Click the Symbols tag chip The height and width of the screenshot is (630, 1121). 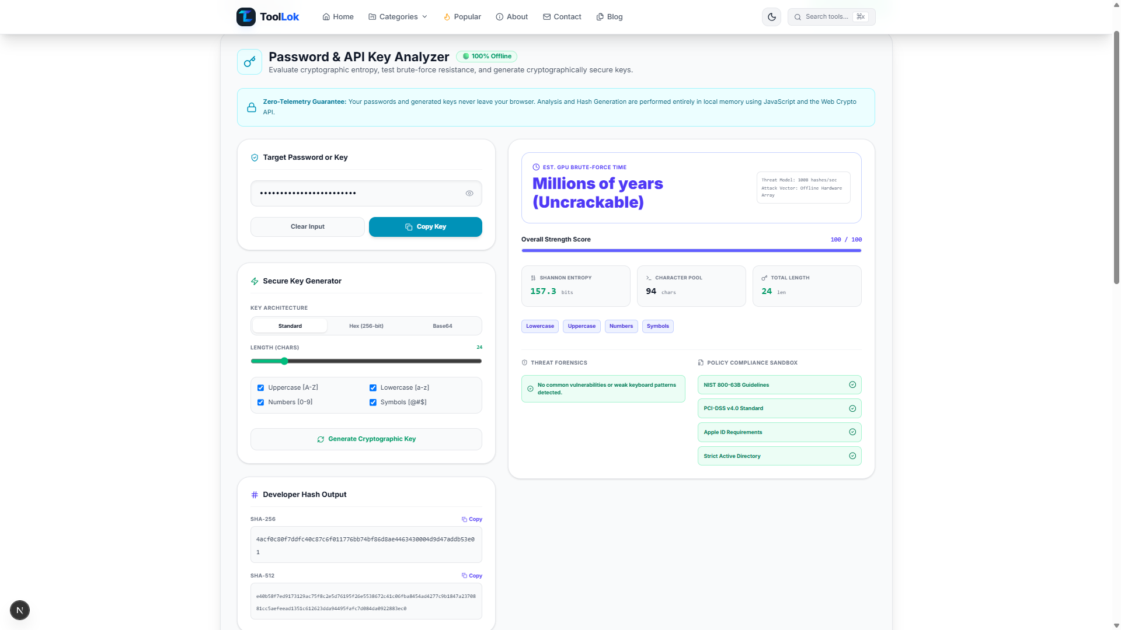(x=658, y=327)
